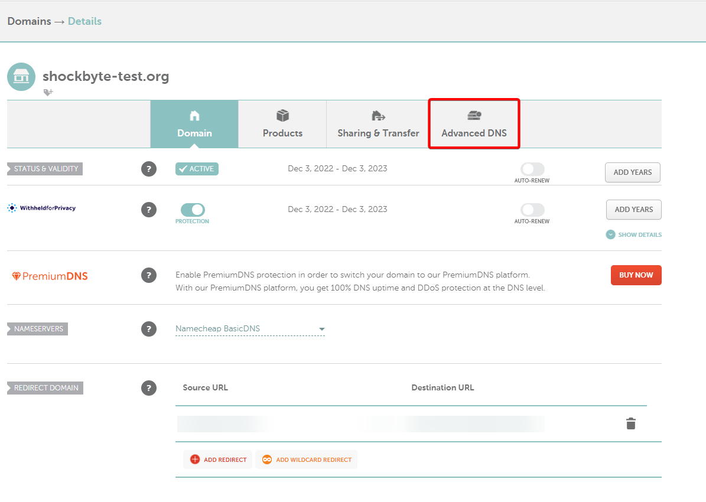
Task: Click the Source URL field of the redirect
Action: click(225, 423)
